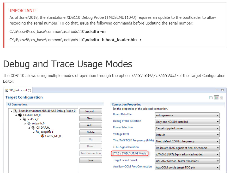The height and width of the screenshot is (175, 230).
Task: Open the Power Selection dropdown
Action: click(x=187, y=128)
